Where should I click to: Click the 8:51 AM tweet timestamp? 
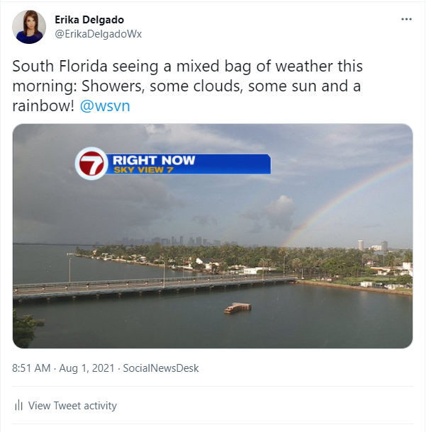(x=32, y=368)
